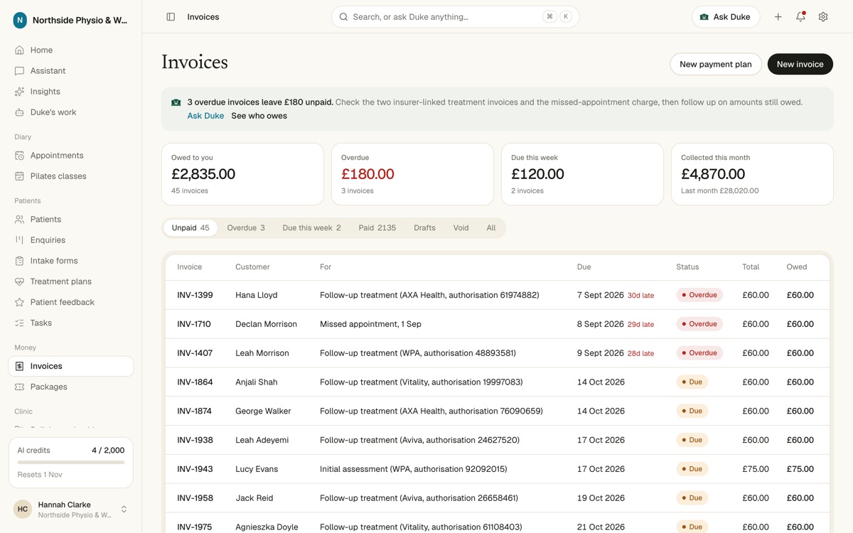Image resolution: width=853 pixels, height=533 pixels.
Task: Click Missed appointment, 1 Sep description
Action: 370,324
